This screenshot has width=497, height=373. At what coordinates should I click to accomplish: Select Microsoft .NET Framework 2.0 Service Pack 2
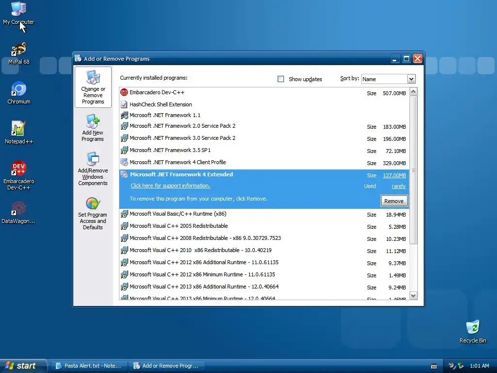point(264,126)
